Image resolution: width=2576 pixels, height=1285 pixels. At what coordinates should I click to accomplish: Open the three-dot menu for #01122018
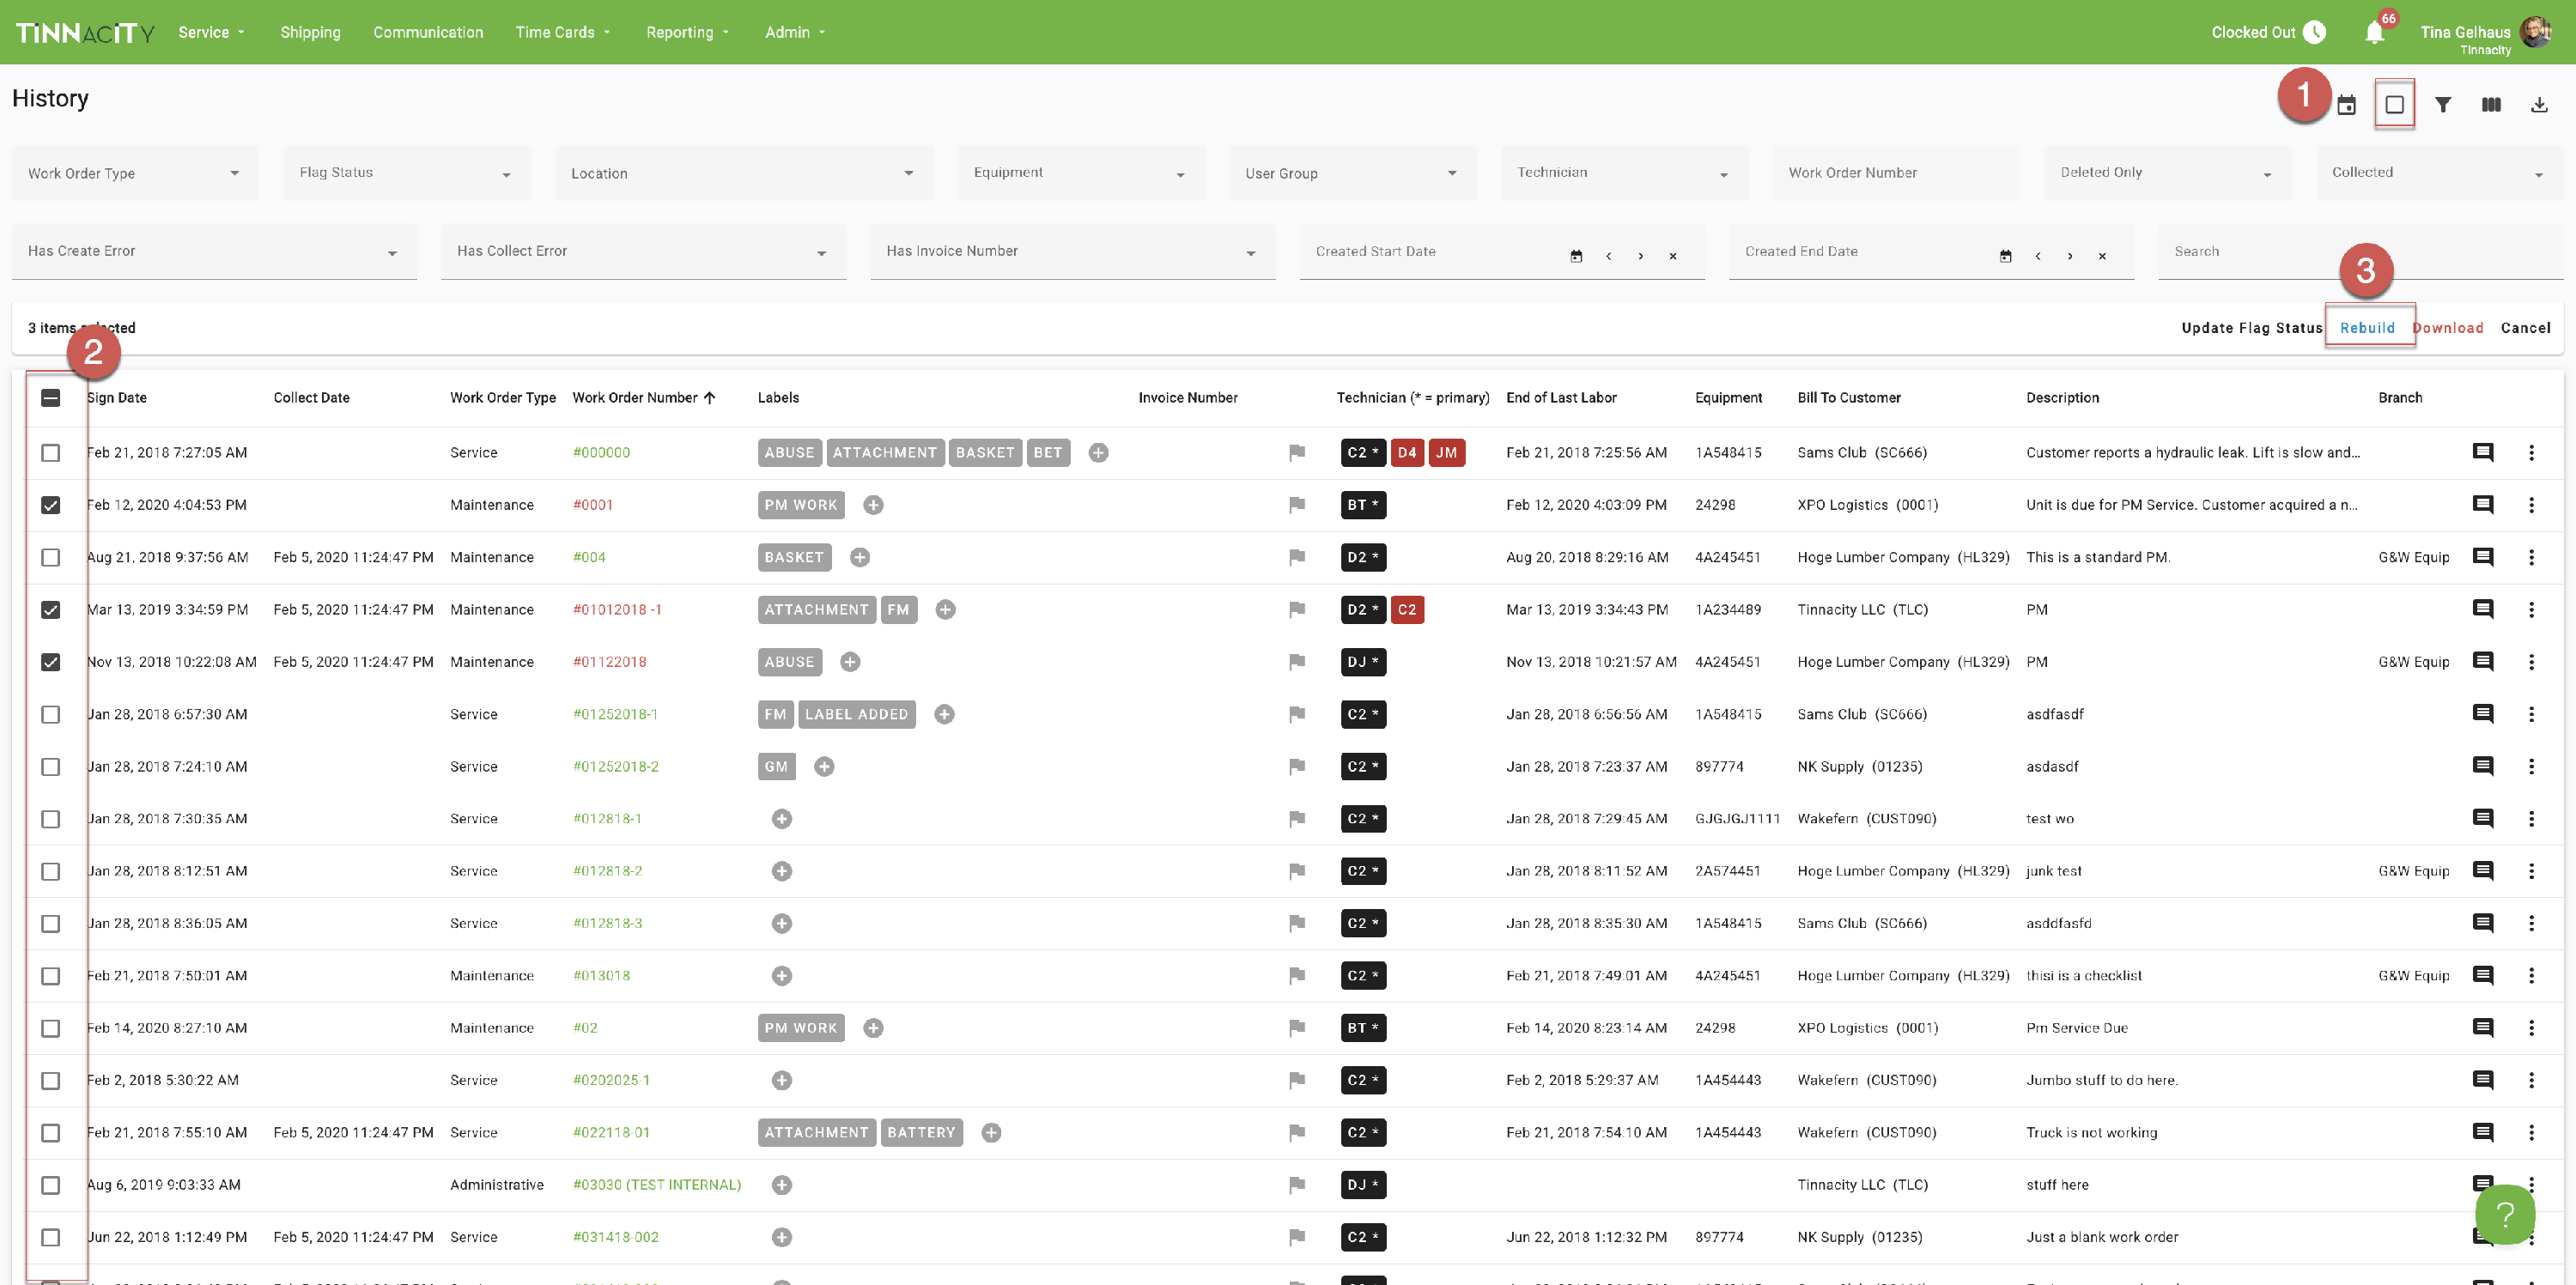pos(2531,662)
